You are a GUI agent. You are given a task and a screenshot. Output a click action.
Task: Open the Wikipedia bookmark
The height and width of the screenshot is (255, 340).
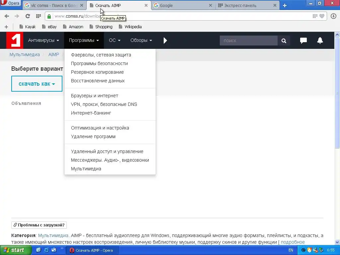[130, 27]
